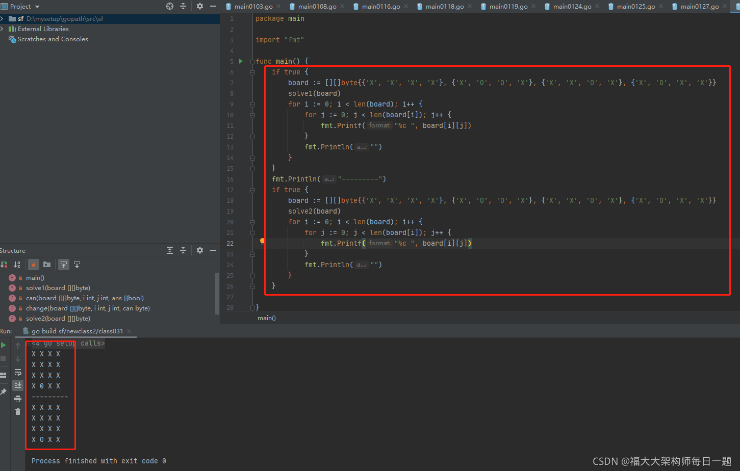The width and height of the screenshot is (740, 471).
Task: Open the Project view dropdown
Action: pos(37,7)
